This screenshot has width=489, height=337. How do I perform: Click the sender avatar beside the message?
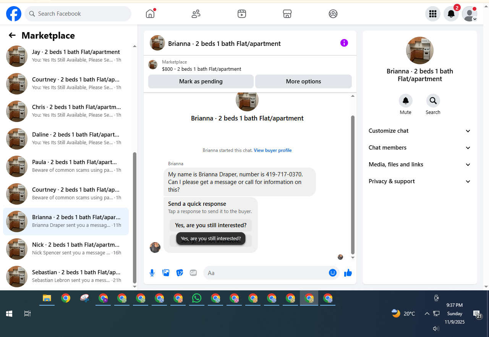(x=155, y=247)
